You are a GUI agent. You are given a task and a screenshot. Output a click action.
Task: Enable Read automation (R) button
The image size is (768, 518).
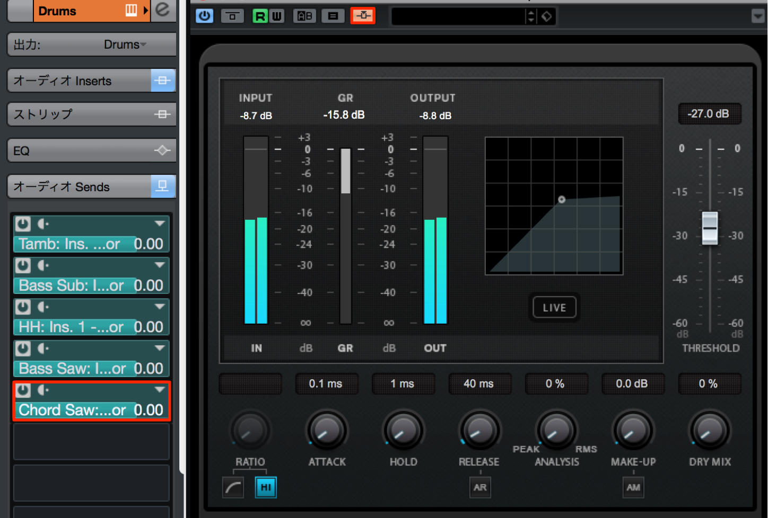point(260,16)
